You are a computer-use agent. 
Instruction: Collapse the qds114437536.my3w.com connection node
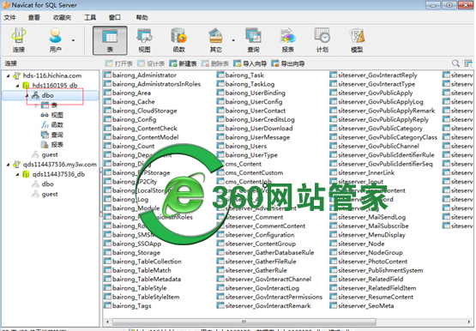(8, 165)
